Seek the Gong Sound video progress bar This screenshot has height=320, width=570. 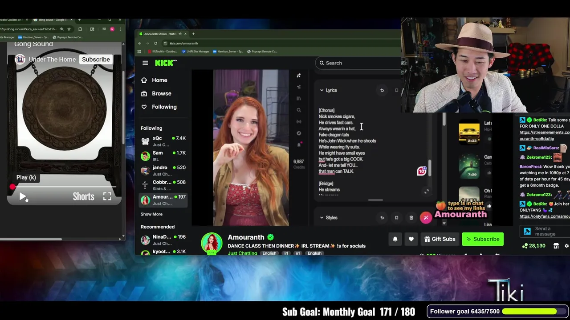click(64, 187)
